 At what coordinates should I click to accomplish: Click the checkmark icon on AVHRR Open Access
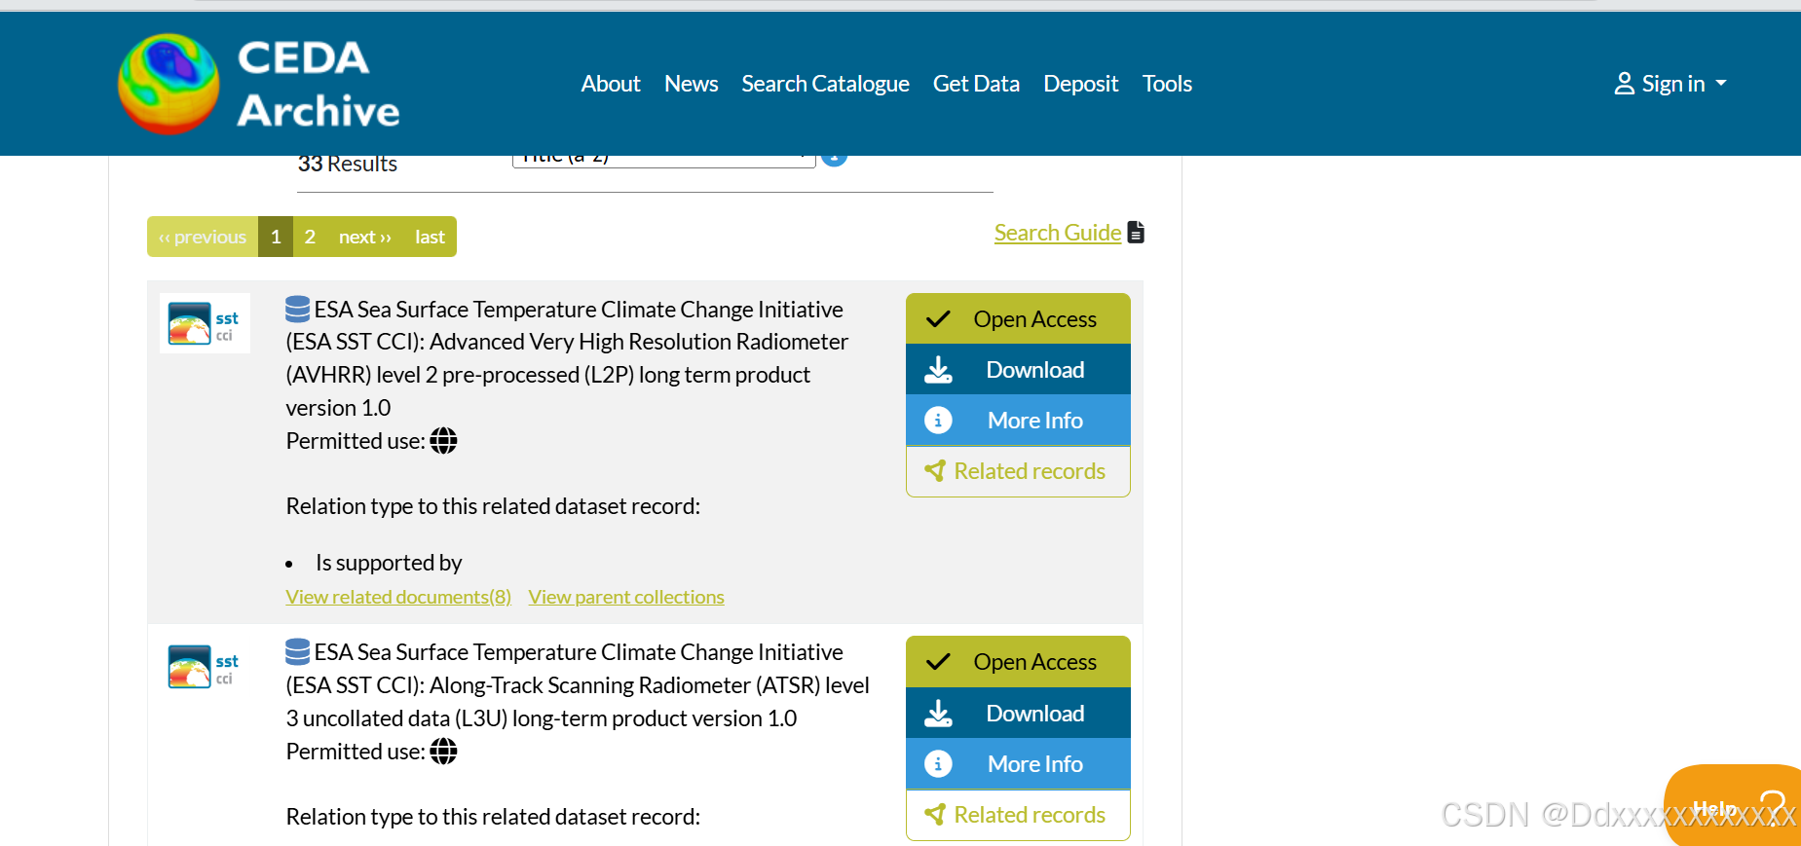(x=938, y=319)
